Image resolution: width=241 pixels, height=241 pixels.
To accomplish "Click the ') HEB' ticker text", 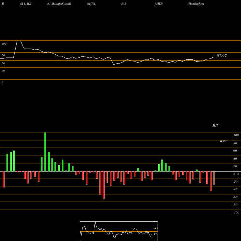I will coord(159,4).
